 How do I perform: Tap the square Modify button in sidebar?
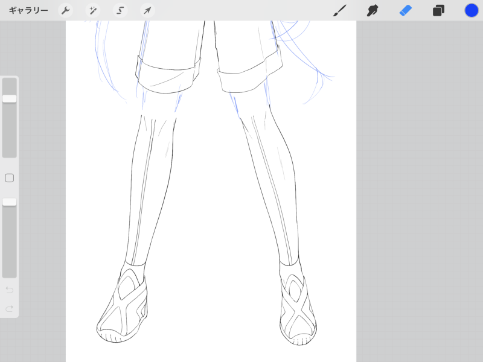[10, 178]
